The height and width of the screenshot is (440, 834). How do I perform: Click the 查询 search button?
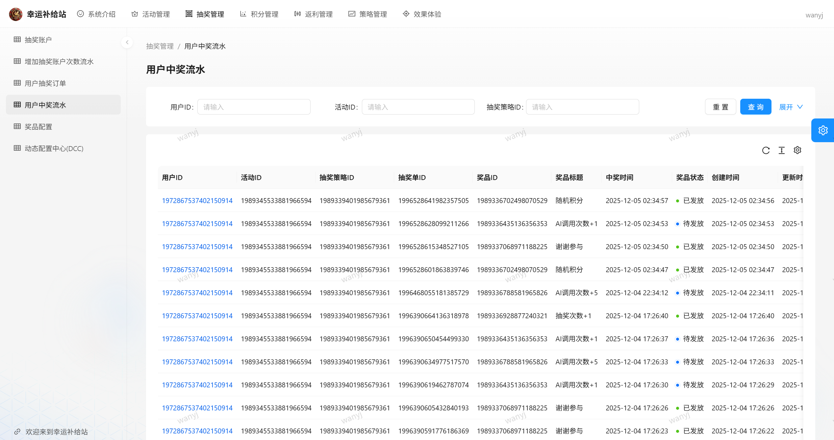(x=755, y=107)
